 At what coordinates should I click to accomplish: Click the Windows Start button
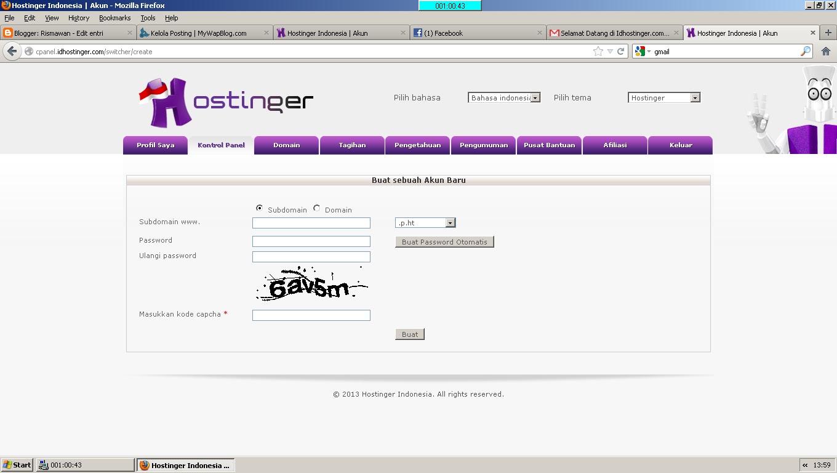pyautogui.click(x=17, y=465)
